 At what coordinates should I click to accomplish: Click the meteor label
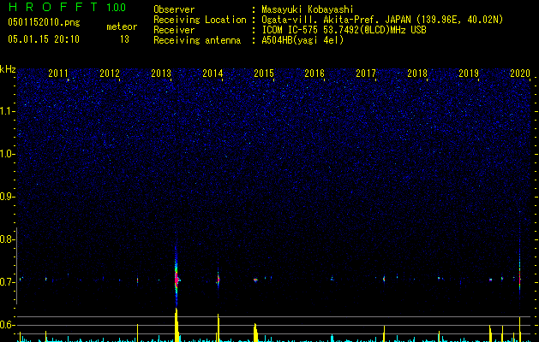[x=122, y=27]
